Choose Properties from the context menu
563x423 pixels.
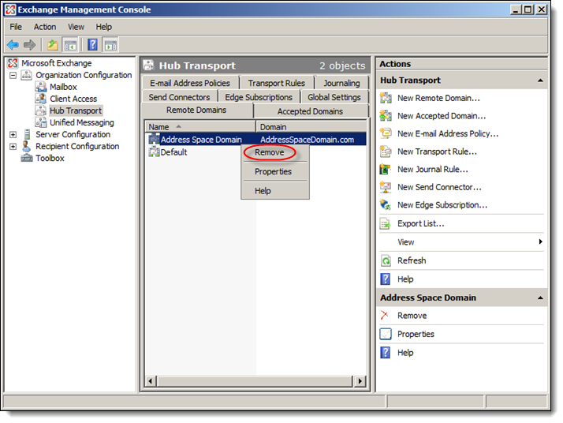274,171
